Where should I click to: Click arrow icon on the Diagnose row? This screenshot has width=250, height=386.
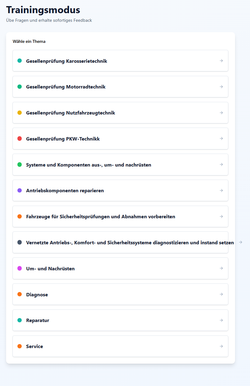[221, 294]
